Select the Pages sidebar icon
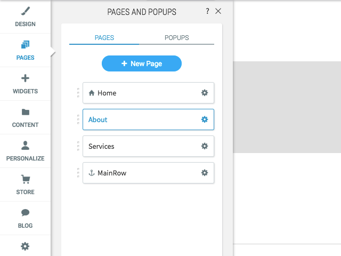The image size is (341, 256). pyautogui.click(x=25, y=45)
